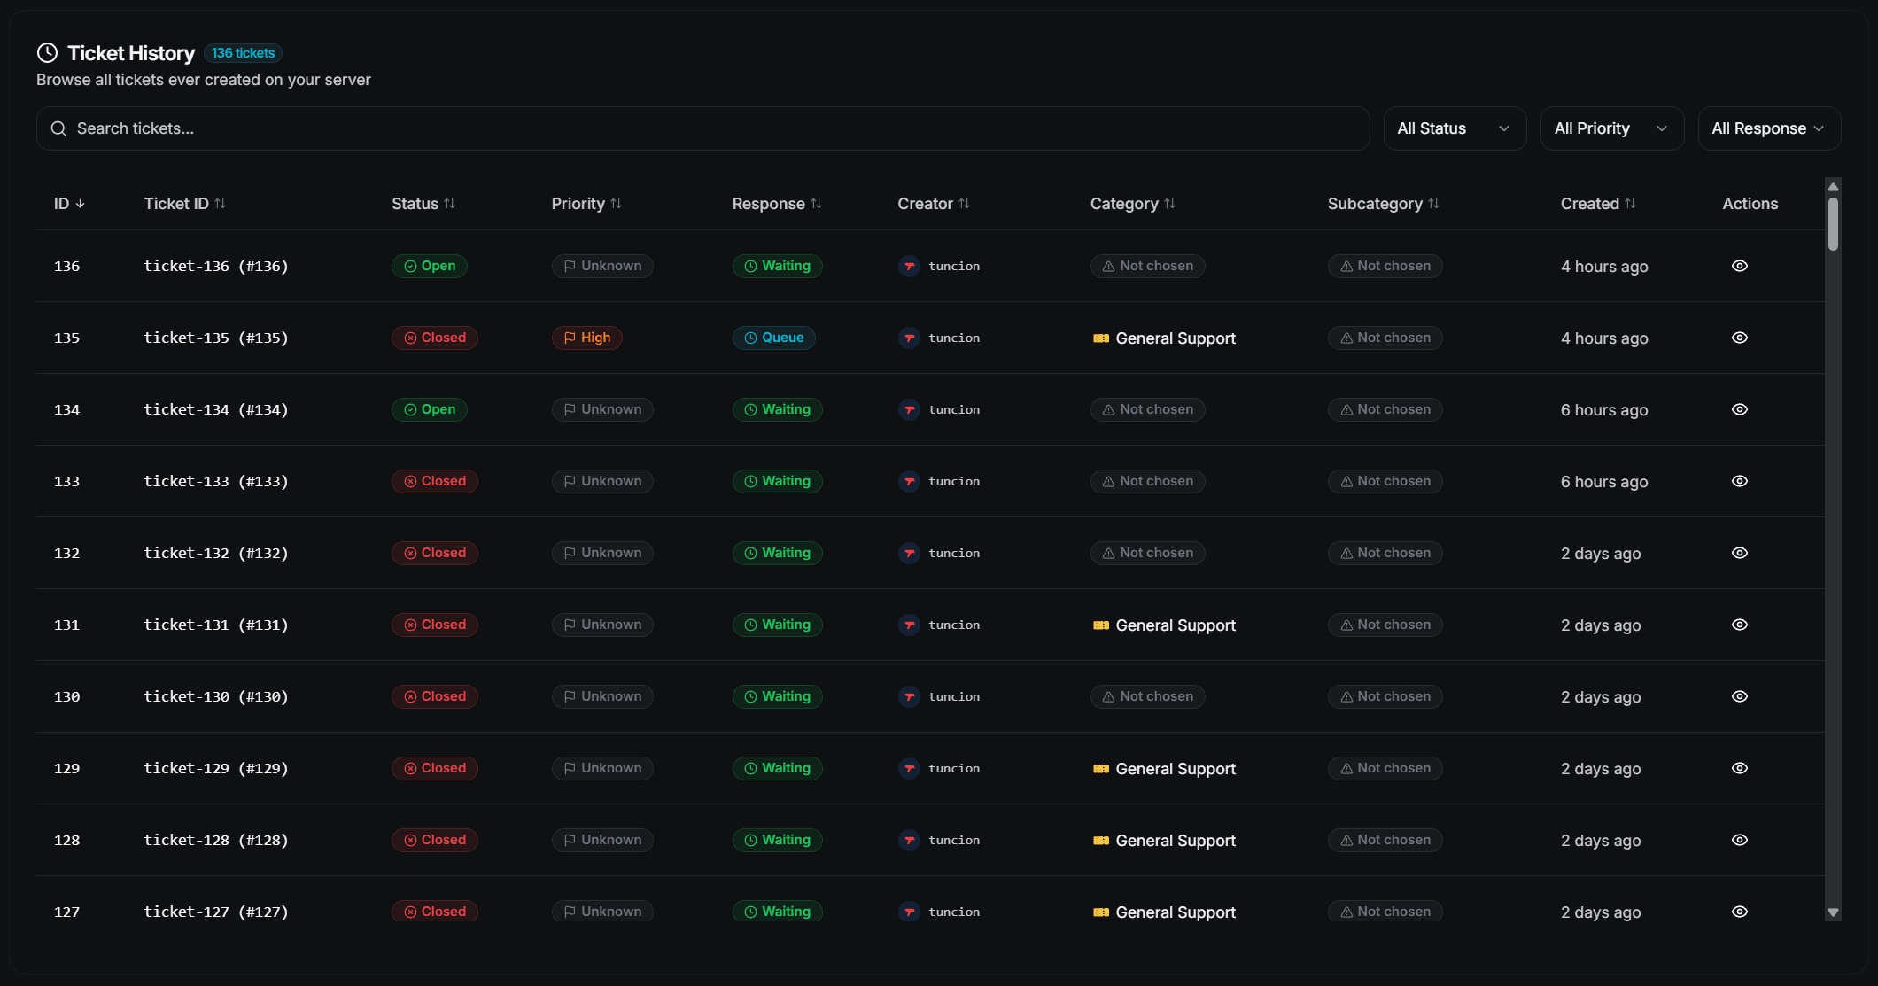
Task: Click tuncion avatar in ticket-136 row
Action: (909, 266)
